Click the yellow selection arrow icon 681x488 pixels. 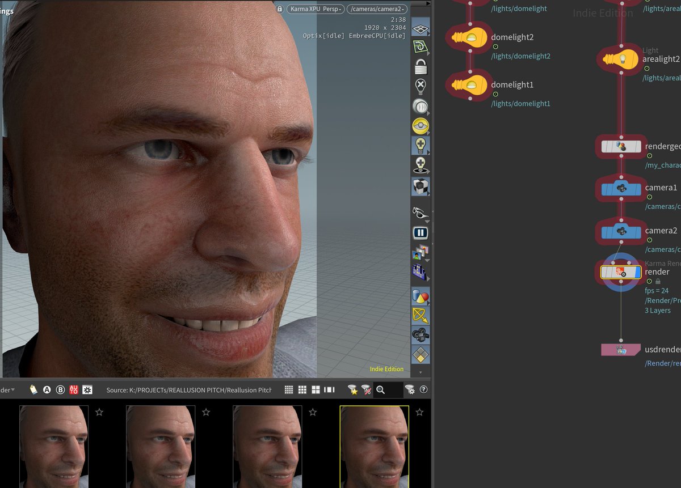click(421, 315)
